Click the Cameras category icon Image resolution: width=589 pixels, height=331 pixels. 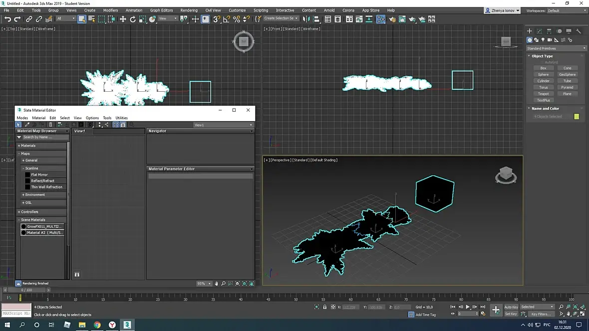pyautogui.click(x=549, y=40)
